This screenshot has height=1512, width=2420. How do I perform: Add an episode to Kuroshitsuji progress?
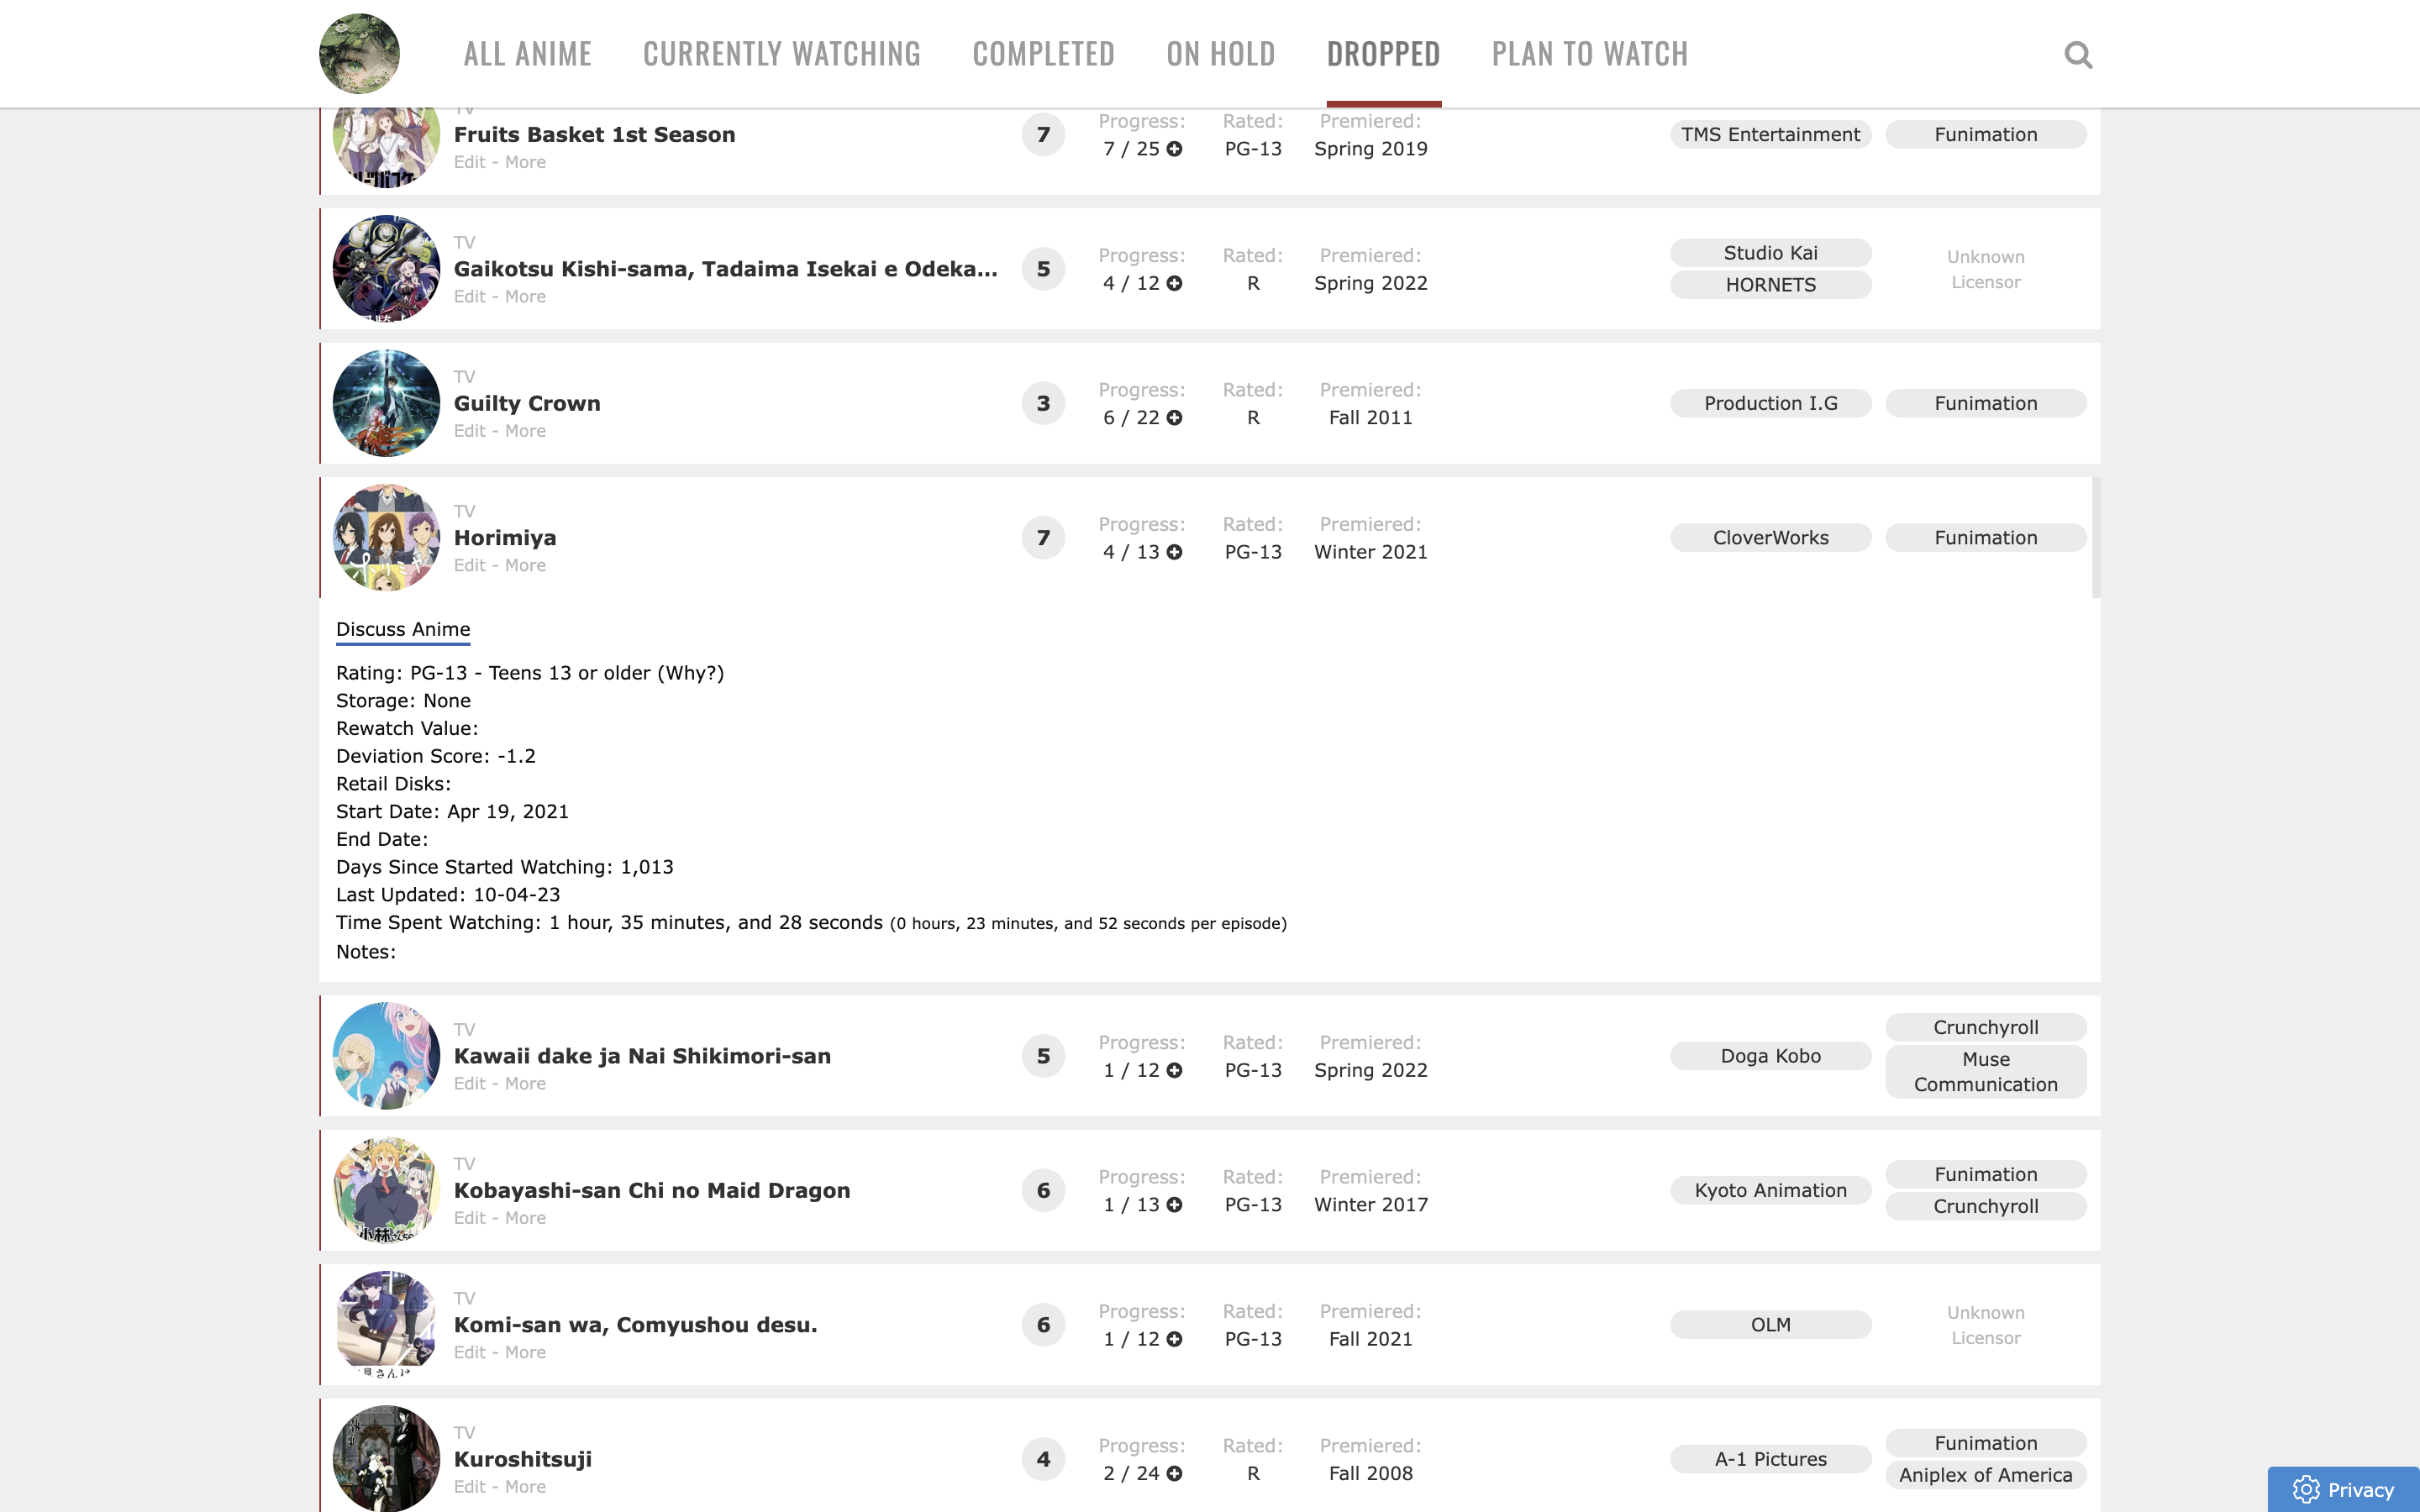(1175, 1473)
